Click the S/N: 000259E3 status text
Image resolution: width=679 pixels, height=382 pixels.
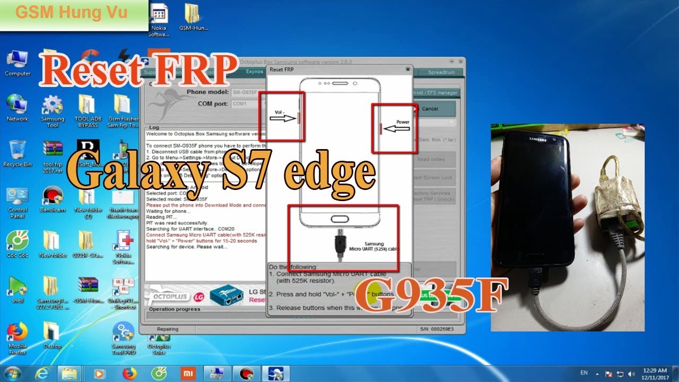(438, 329)
